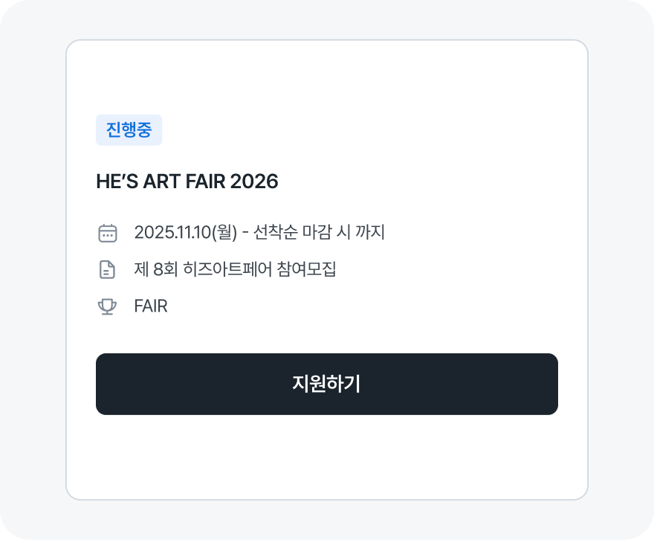
Task: Click the 선착순 마감 시 까지 text
Action: (319, 232)
